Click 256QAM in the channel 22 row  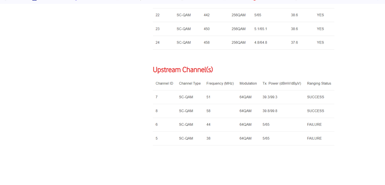(x=238, y=15)
